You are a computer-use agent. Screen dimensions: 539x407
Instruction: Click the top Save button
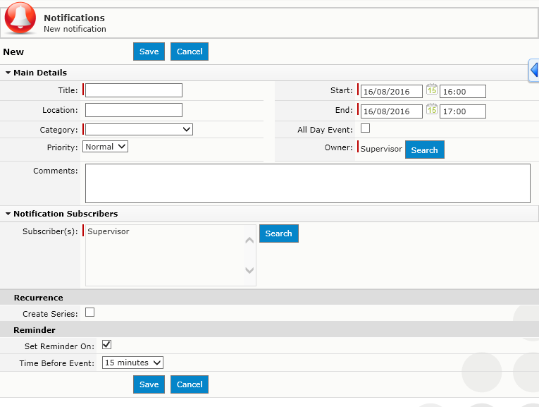tap(149, 51)
